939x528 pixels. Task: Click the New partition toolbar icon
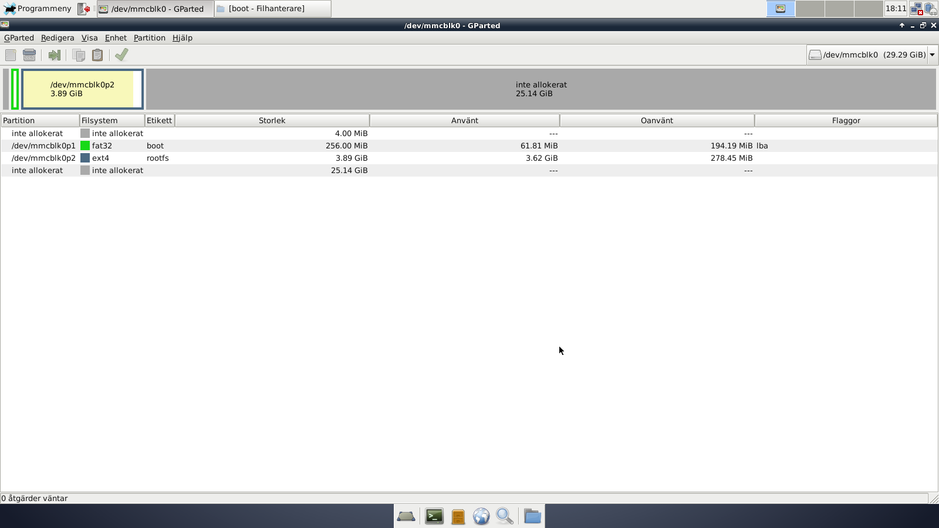pyautogui.click(x=11, y=55)
